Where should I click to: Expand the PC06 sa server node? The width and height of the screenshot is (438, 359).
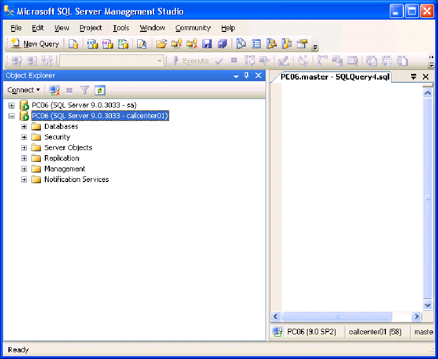[12, 105]
